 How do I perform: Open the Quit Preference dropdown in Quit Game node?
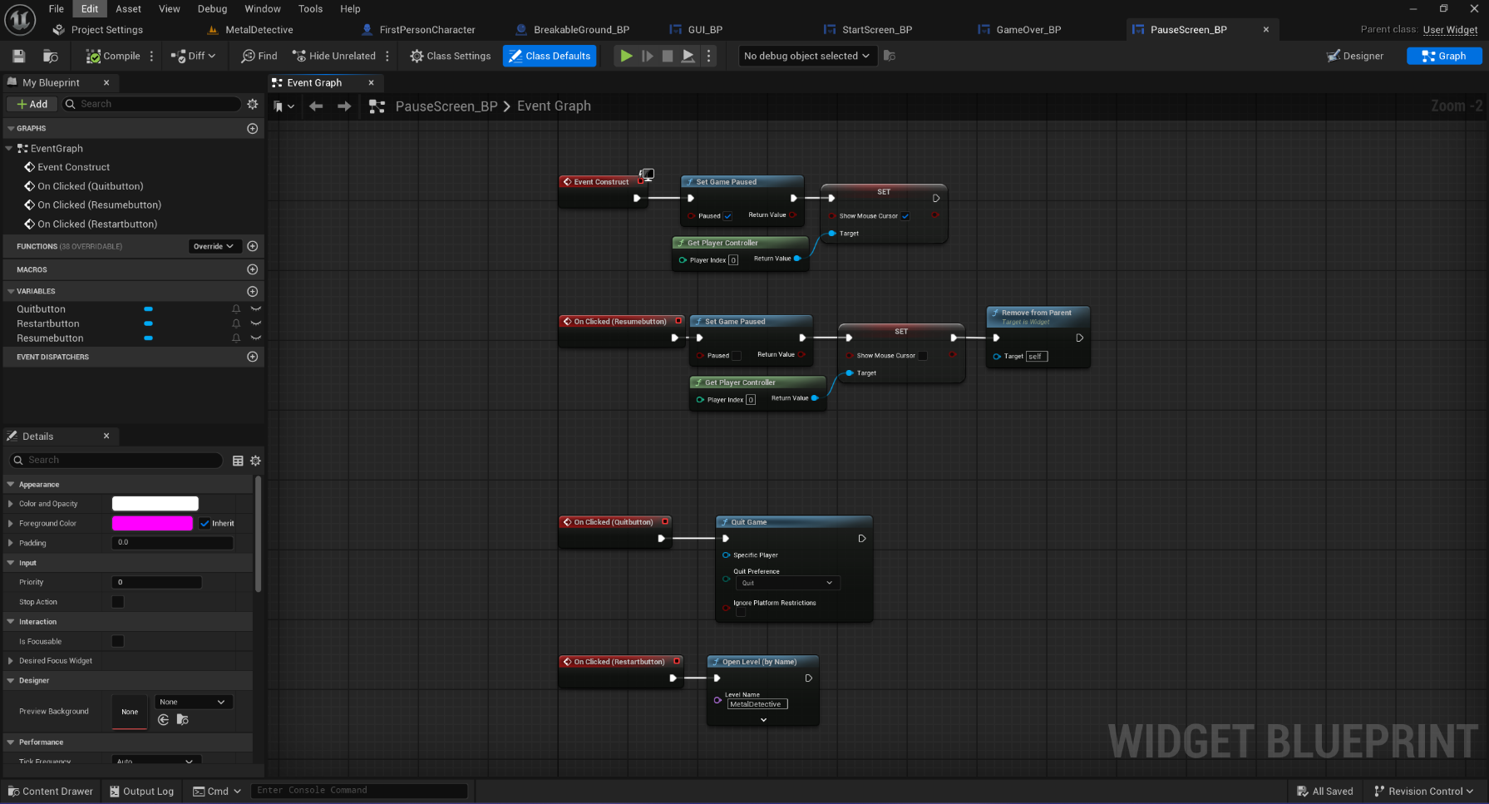(786, 583)
